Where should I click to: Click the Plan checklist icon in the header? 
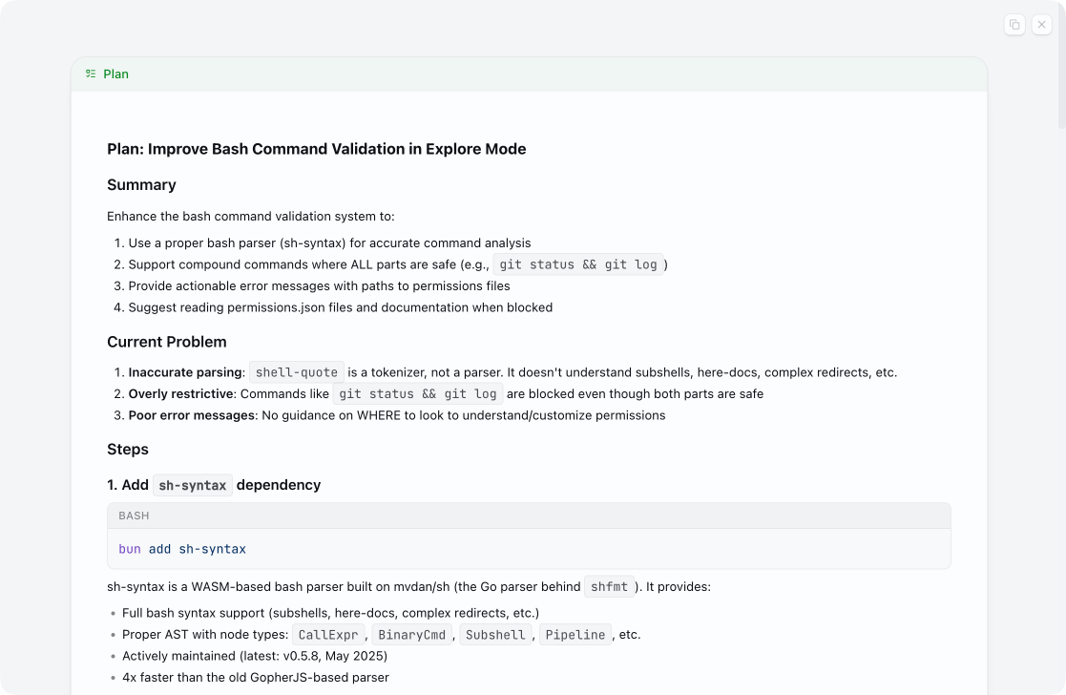pyautogui.click(x=90, y=74)
